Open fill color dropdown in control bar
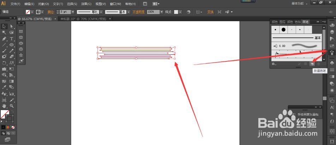The width and height of the screenshot is (336, 145). [x=33, y=12]
